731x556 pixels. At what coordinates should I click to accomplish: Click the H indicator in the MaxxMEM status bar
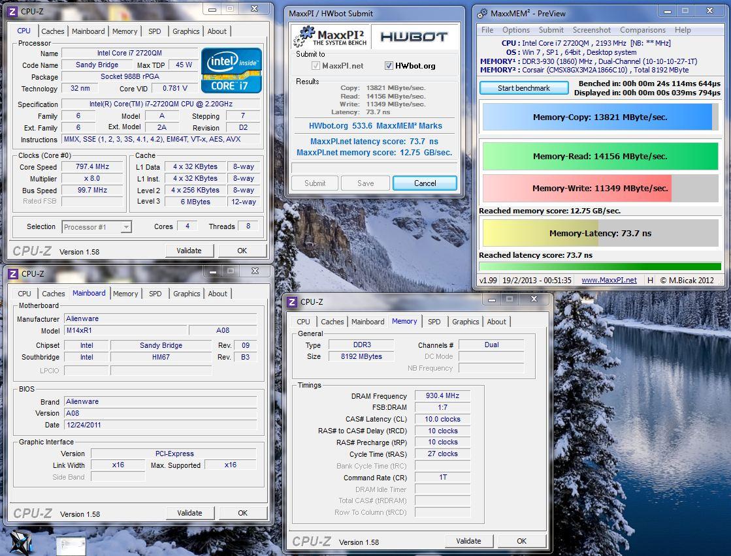[x=650, y=280]
